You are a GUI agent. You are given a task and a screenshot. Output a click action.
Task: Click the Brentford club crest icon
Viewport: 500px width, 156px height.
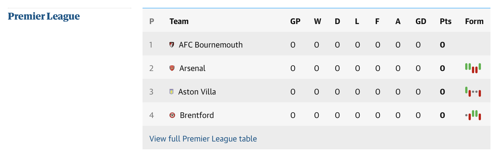[172, 115]
